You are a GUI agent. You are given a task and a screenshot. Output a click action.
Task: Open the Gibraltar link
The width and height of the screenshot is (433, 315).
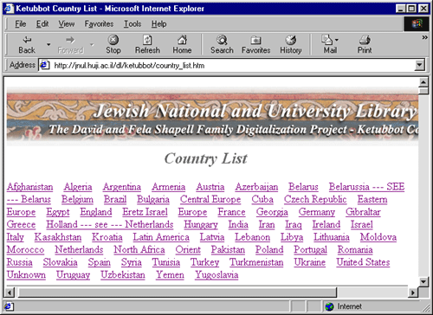(363, 212)
